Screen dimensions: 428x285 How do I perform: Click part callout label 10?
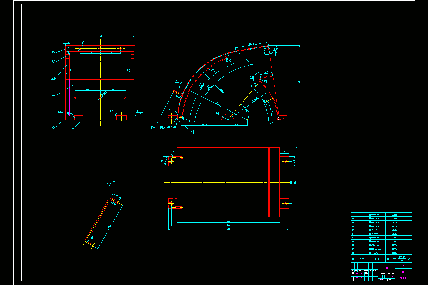[174, 127]
